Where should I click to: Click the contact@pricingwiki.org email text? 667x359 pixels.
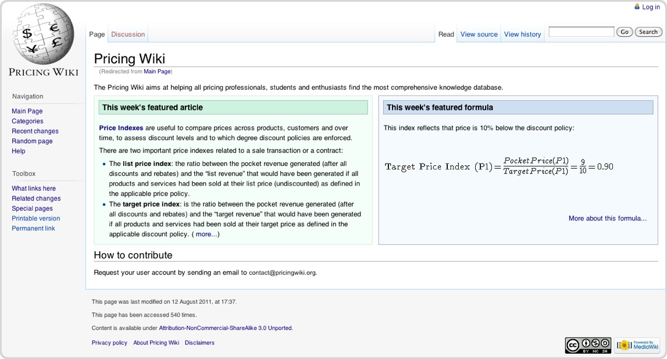pyautogui.click(x=283, y=272)
